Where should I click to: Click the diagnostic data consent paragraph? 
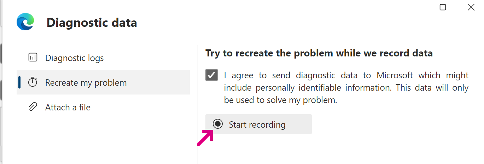pos(346,87)
